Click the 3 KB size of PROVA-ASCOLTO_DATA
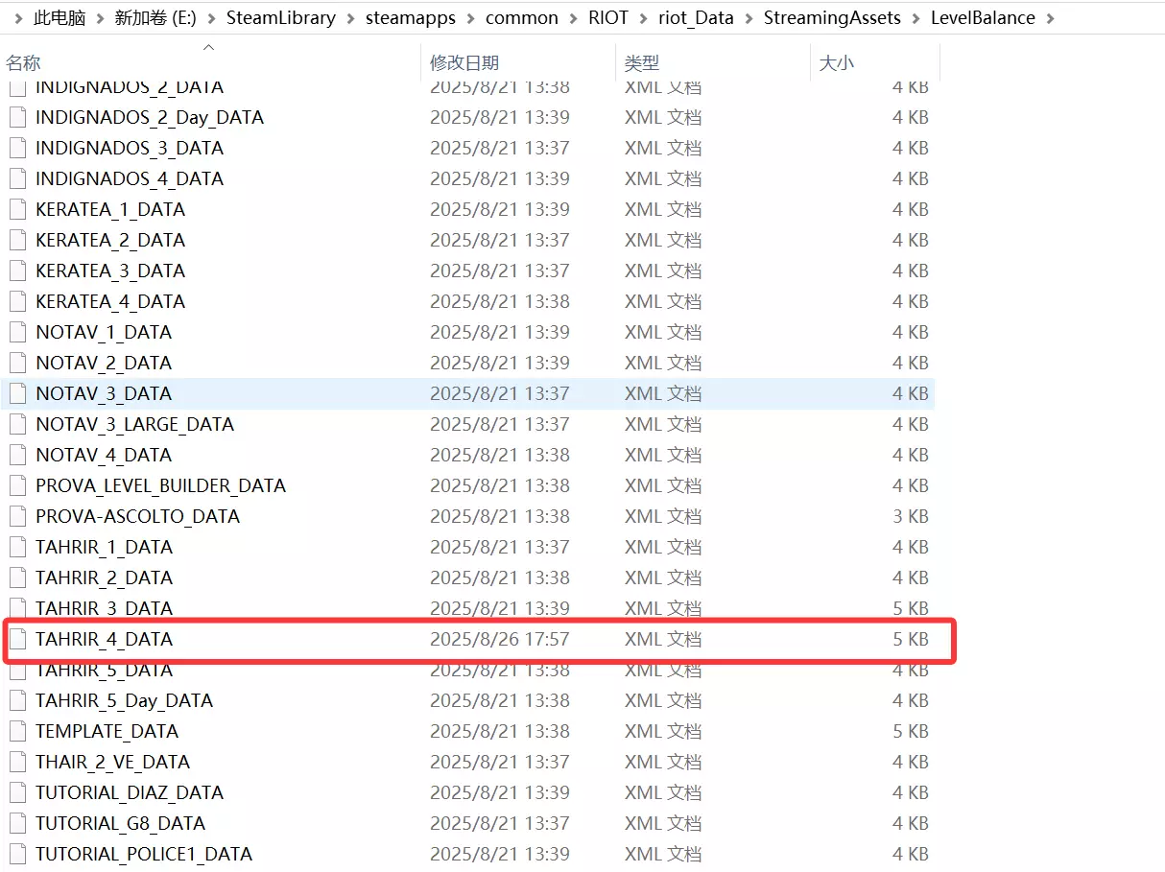Viewport: 1165px width, 872px height. pos(911,516)
